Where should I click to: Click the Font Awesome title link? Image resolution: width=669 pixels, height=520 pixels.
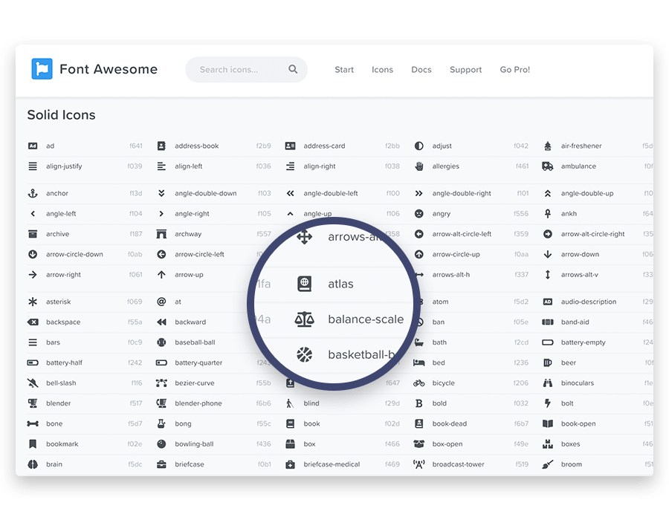109,69
